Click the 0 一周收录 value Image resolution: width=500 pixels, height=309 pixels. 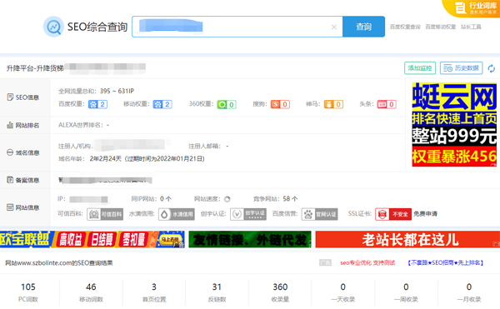(406, 287)
